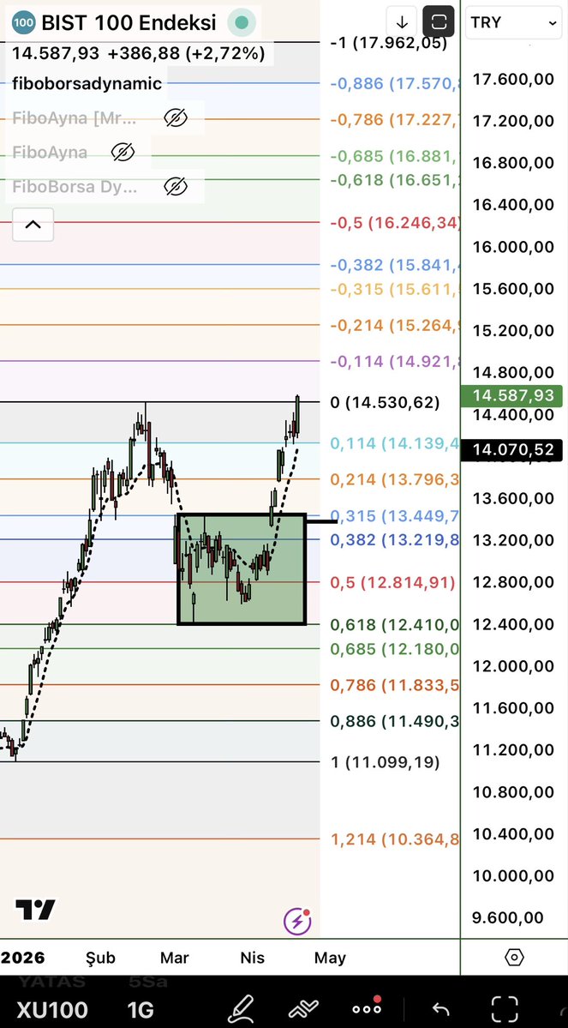Screen dimensions: 568x1028
Task: Select the fiboborsadynamic indicator label
Action: 87,83
